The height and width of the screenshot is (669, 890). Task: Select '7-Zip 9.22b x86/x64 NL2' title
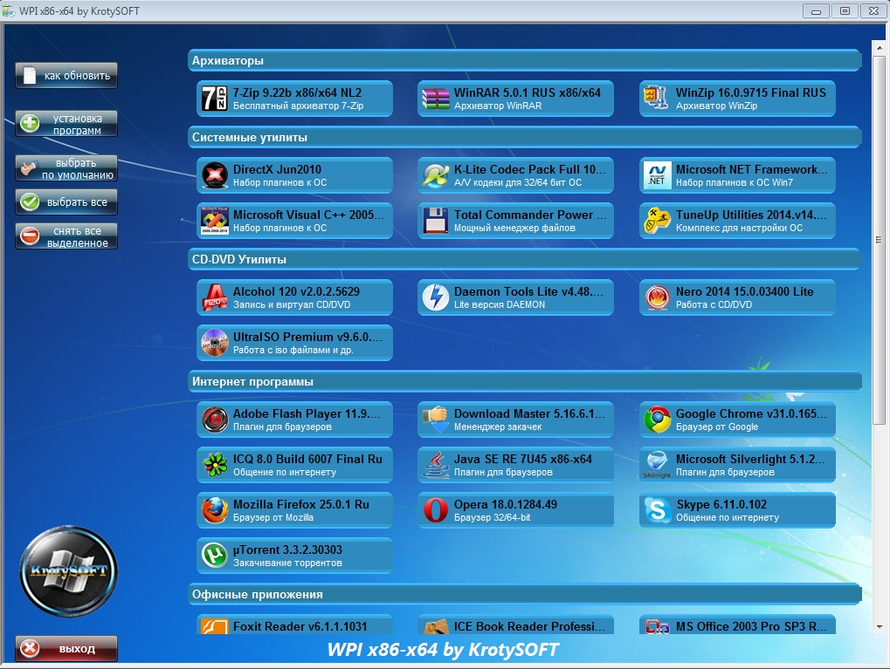[x=297, y=92]
